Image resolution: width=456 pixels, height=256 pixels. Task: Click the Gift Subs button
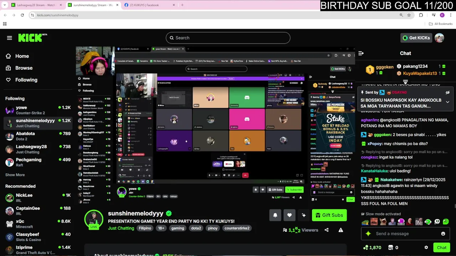[x=329, y=215]
